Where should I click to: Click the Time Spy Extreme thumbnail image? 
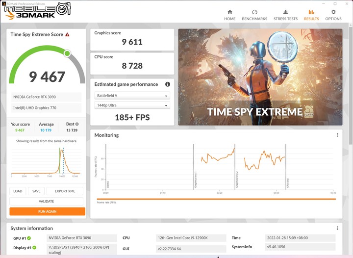[x=260, y=77]
